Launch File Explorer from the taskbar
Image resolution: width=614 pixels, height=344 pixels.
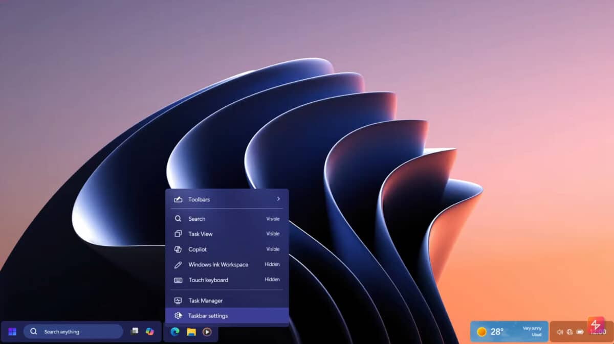click(x=191, y=332)
